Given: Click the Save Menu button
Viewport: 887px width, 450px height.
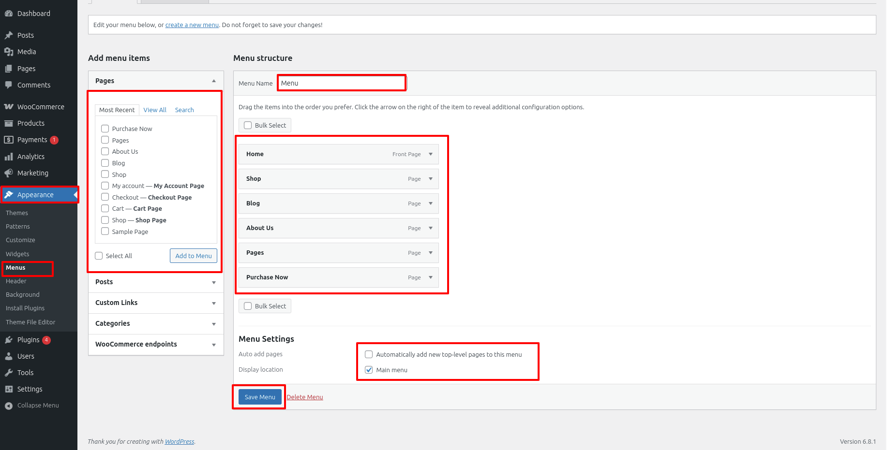Looking at the screenshot, I should (x=260, y=397).
